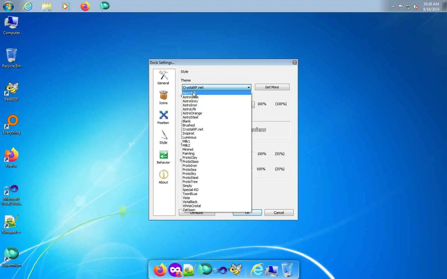Open Action Center flag in tray
The width and height of the screenshot is (447, 279).
pyautogui.click(x=400, y=7)
